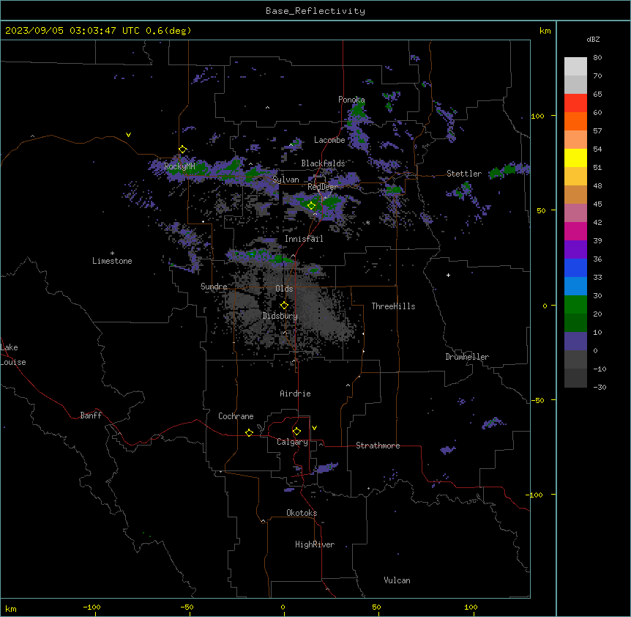Viewport: 631px width, 617px height.
Task: Click the yellow V marker beside the Calgary diamond
Action: tap(314, 428)
